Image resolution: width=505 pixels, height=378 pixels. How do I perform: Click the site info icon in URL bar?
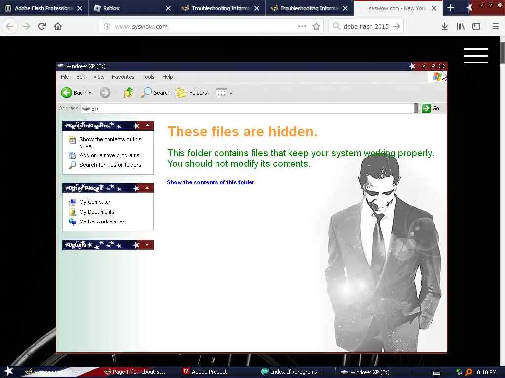point(107,27)
